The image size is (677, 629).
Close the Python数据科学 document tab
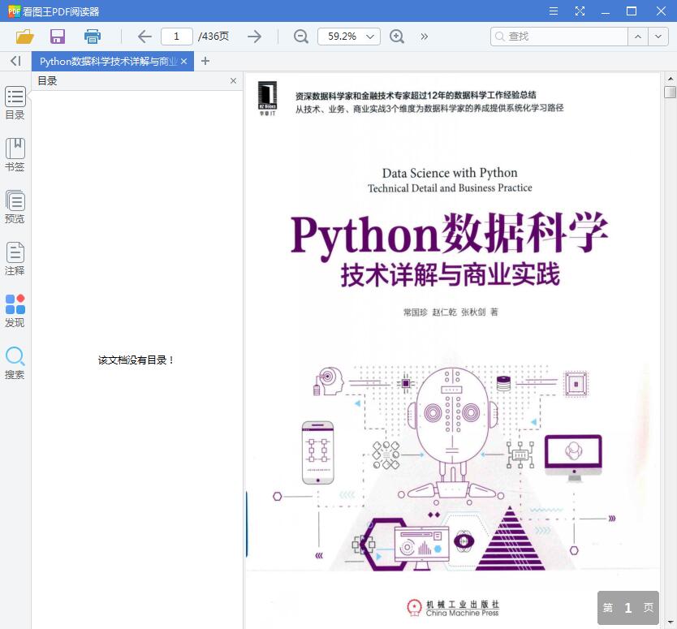point(184,62)
